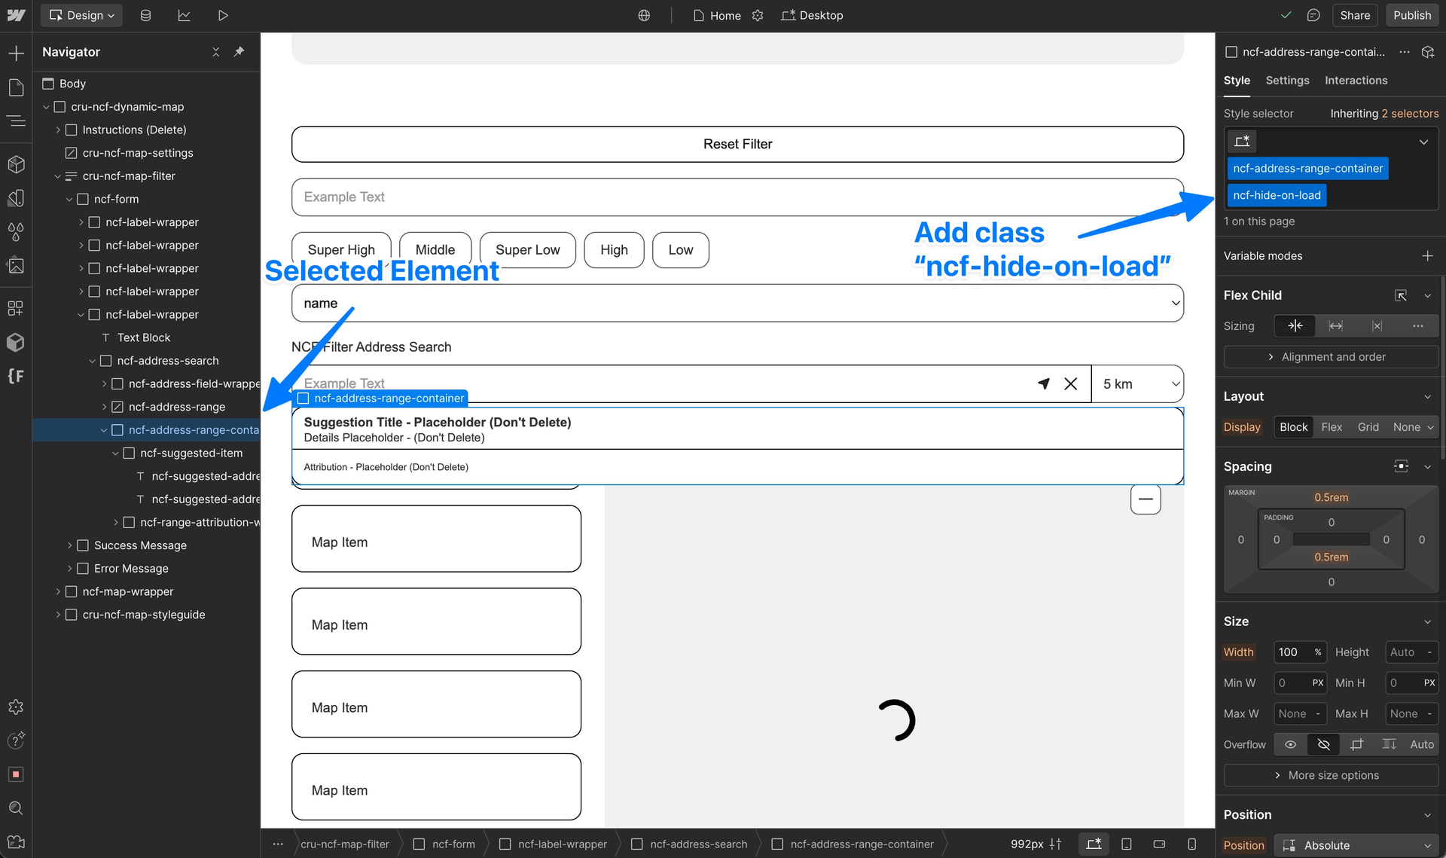Click the top Example Text input
The image size is (1446, 858).
click(737, 197)
